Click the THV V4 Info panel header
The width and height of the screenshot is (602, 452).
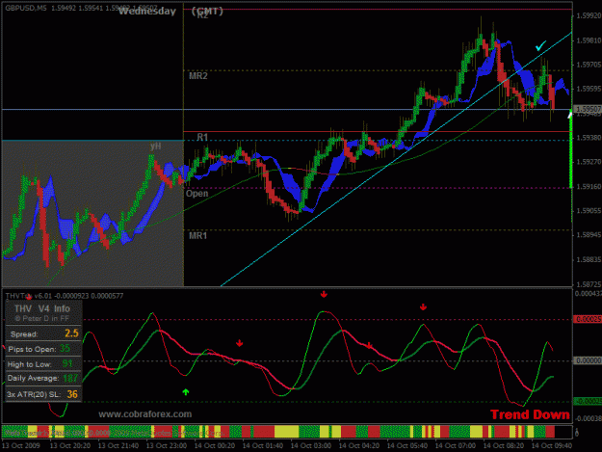[x=42, y=308]
